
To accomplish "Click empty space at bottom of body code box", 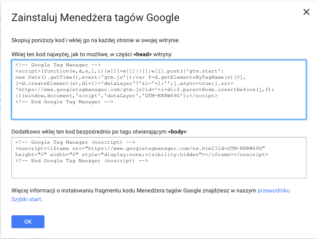I will pos(158,171).
